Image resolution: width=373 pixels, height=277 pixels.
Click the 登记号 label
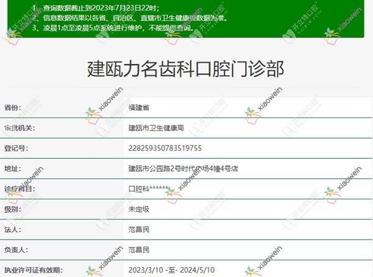click(x=16, y=148)
